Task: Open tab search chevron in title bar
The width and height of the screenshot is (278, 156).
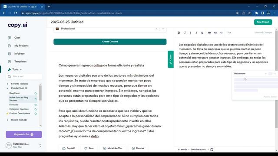Action: point(249,6)
